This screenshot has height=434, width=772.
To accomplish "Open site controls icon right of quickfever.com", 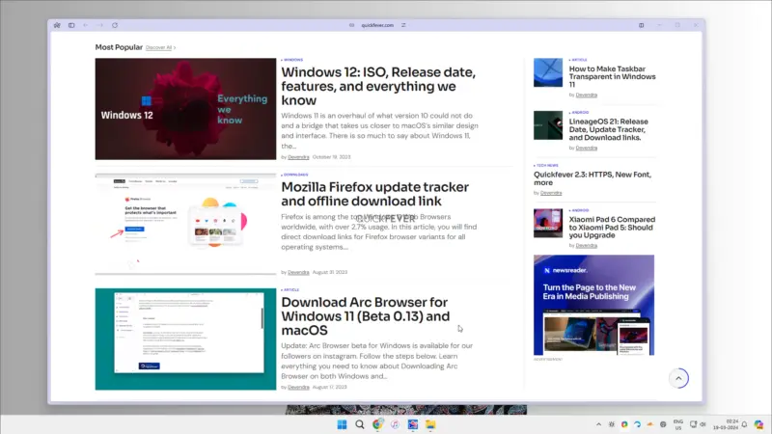I will click(x=403, y=25).
